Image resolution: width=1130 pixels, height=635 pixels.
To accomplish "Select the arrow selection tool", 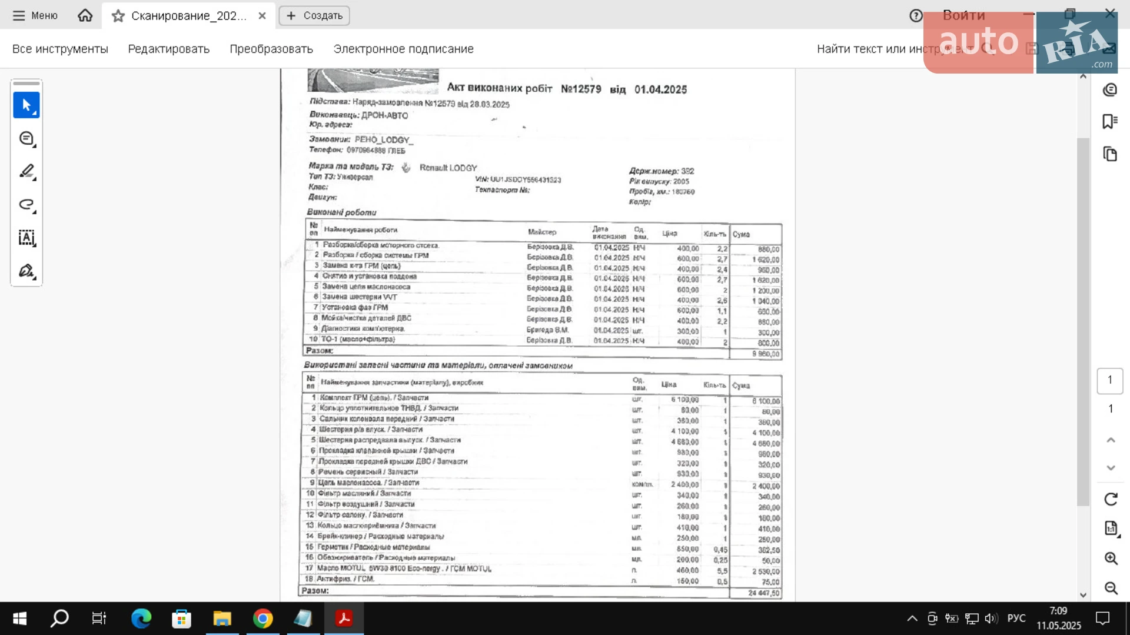I will point(26,105).
